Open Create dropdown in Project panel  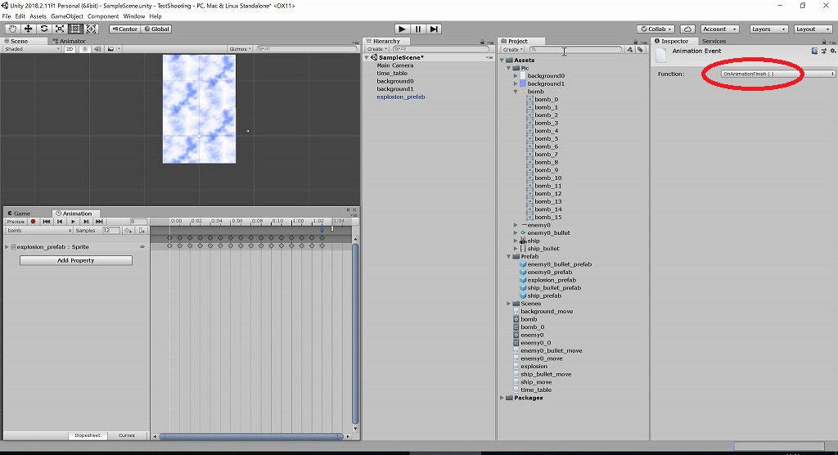512,49
